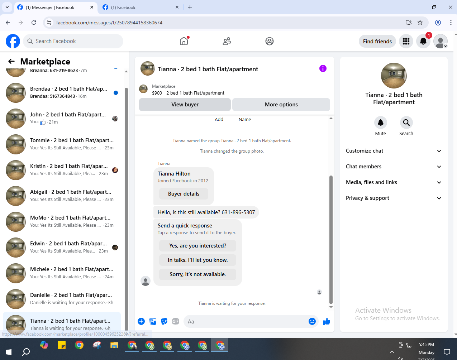Expand Chat members section

(x=394, y=167)
